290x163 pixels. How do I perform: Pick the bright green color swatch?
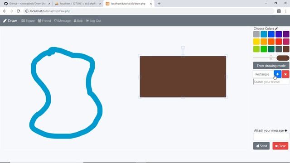264,49
